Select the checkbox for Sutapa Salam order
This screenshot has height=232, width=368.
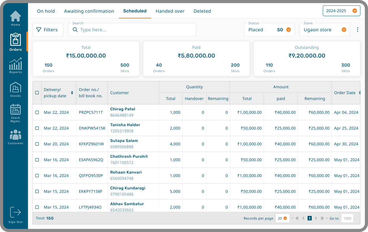[x=37, y=144]
